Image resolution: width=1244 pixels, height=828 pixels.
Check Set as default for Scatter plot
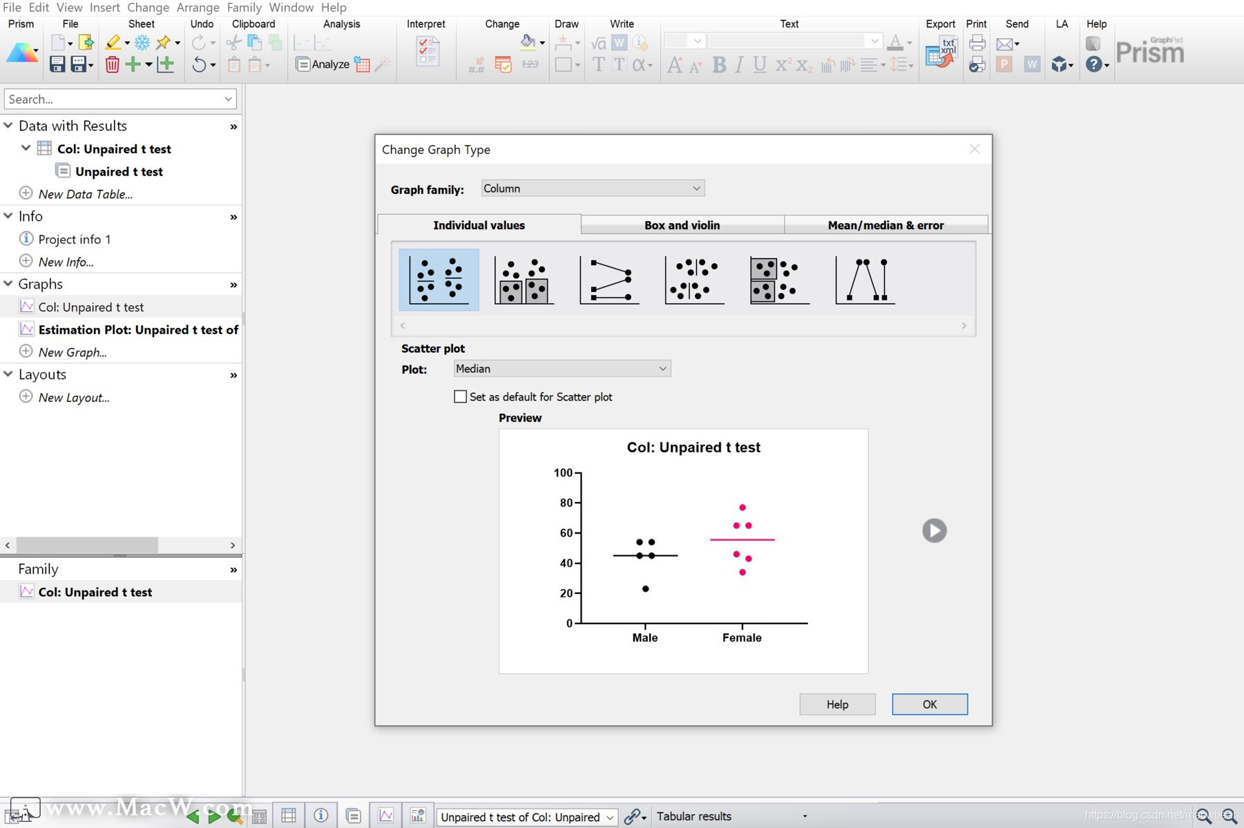pos(460,396)
